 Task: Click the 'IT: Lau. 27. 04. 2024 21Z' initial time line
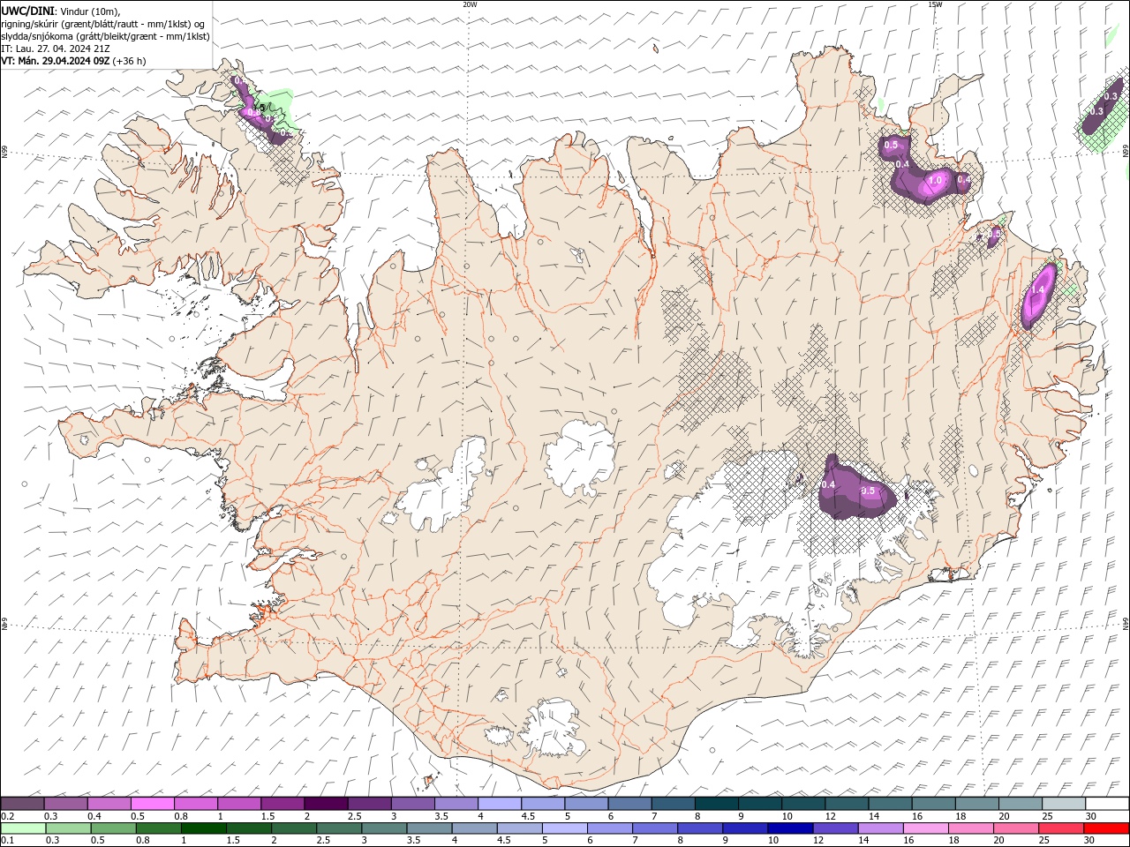pyautogui.click(x=56, y=49)
